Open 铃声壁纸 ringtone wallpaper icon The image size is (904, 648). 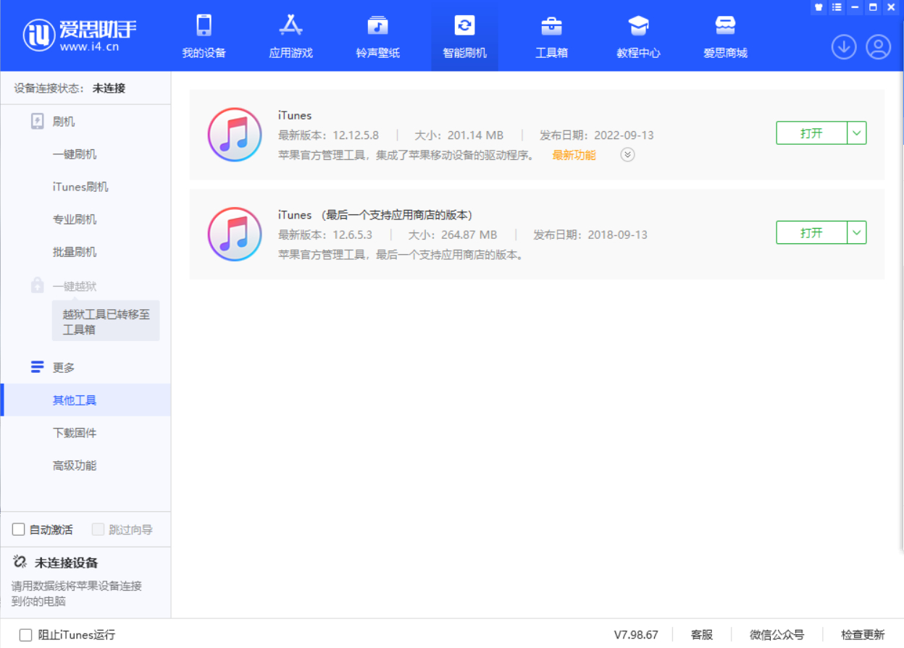coord(377,26)
